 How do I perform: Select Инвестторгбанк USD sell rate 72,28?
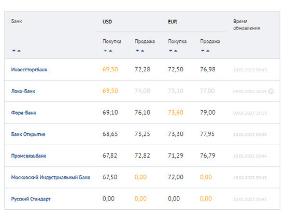pos(142,69)
